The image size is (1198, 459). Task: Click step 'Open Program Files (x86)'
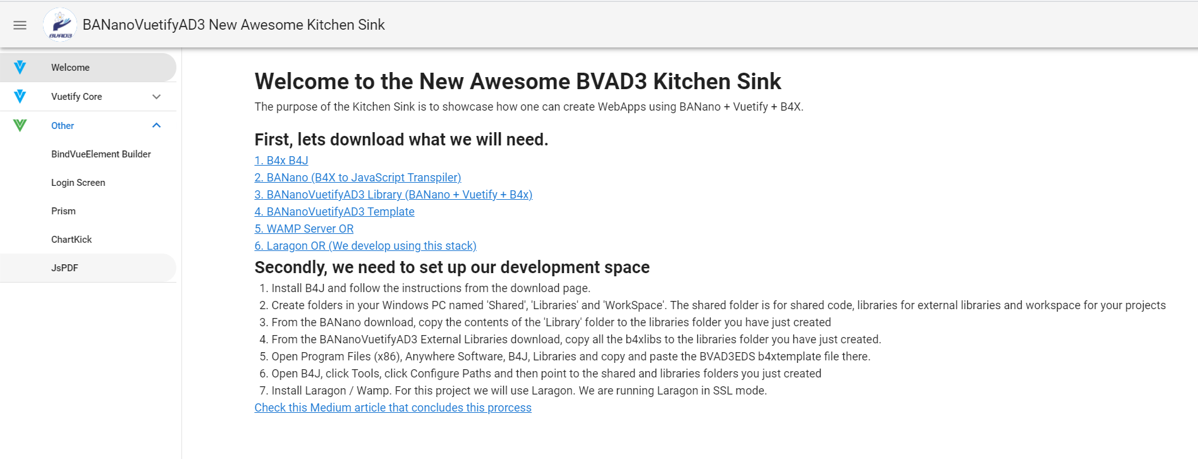coord(571,357)
